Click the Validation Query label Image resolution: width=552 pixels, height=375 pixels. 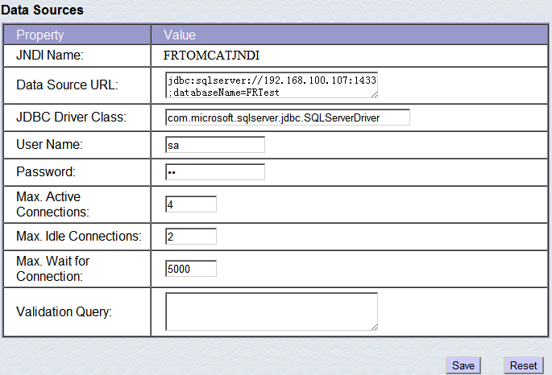click(64, 311)
